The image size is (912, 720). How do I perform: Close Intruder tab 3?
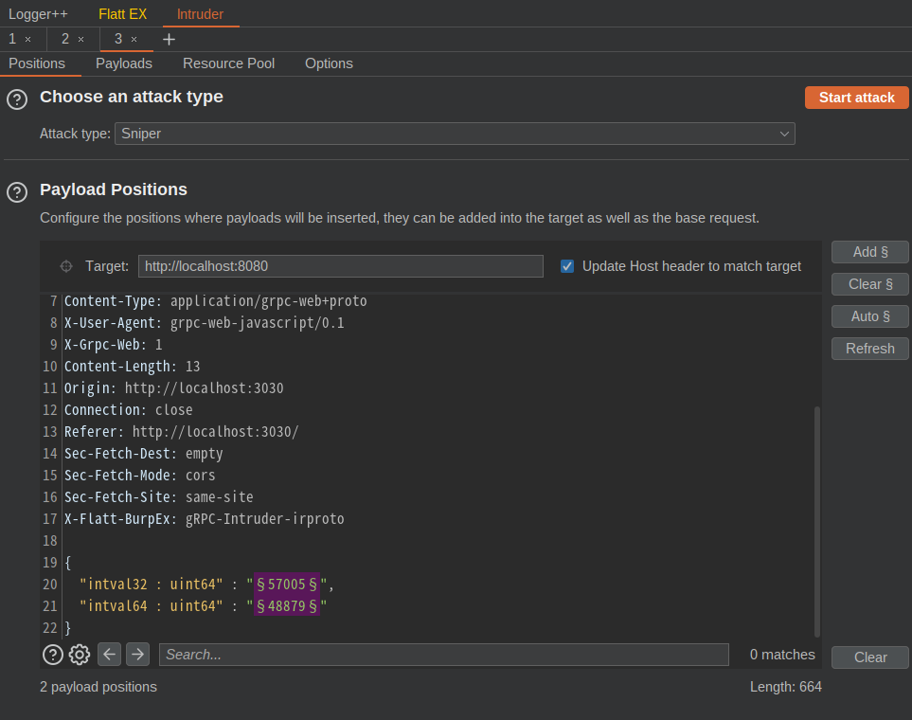(x=134, y=40)
